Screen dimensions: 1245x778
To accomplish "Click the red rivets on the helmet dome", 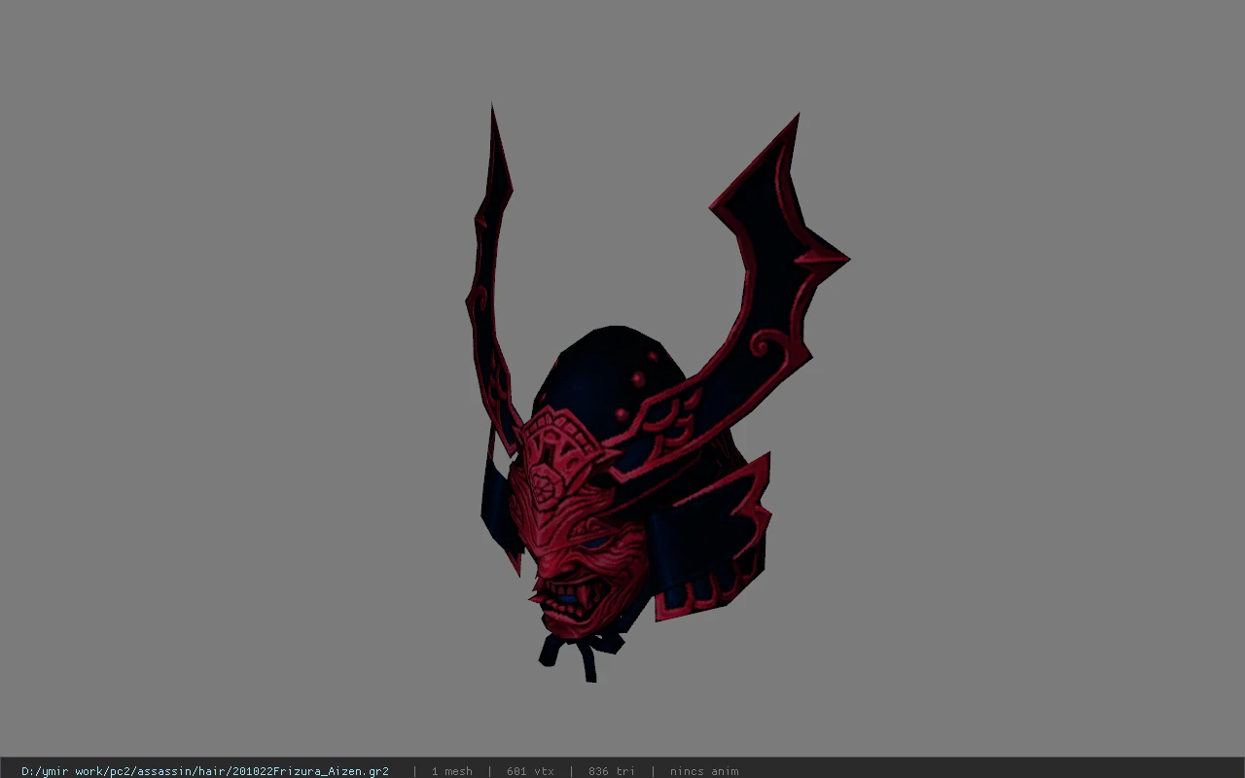I will (638, 380).
